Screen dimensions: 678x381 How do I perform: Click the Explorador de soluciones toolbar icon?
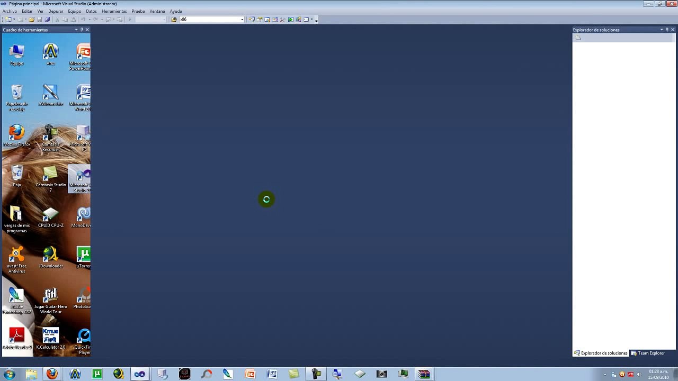(578, 38)
